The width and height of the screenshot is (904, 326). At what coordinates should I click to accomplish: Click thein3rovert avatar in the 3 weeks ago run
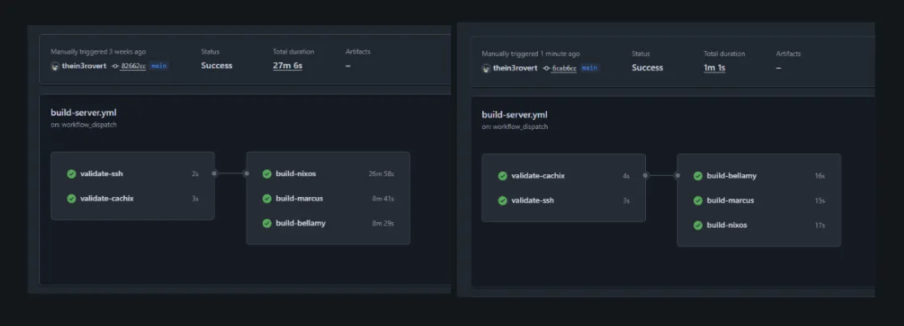(x=54, y=66)
